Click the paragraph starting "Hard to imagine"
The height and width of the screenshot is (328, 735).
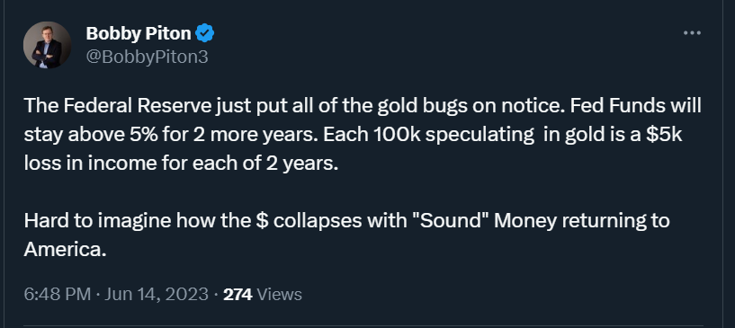pyautogui.click(x=347, y=235)
